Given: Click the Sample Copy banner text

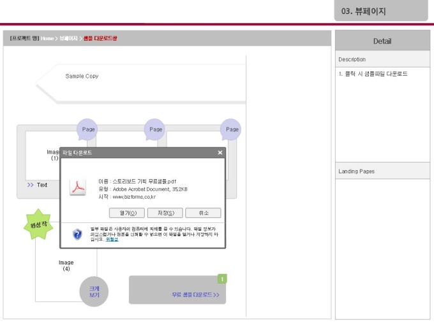Looking at the screenshot, I should click(82, 76).
